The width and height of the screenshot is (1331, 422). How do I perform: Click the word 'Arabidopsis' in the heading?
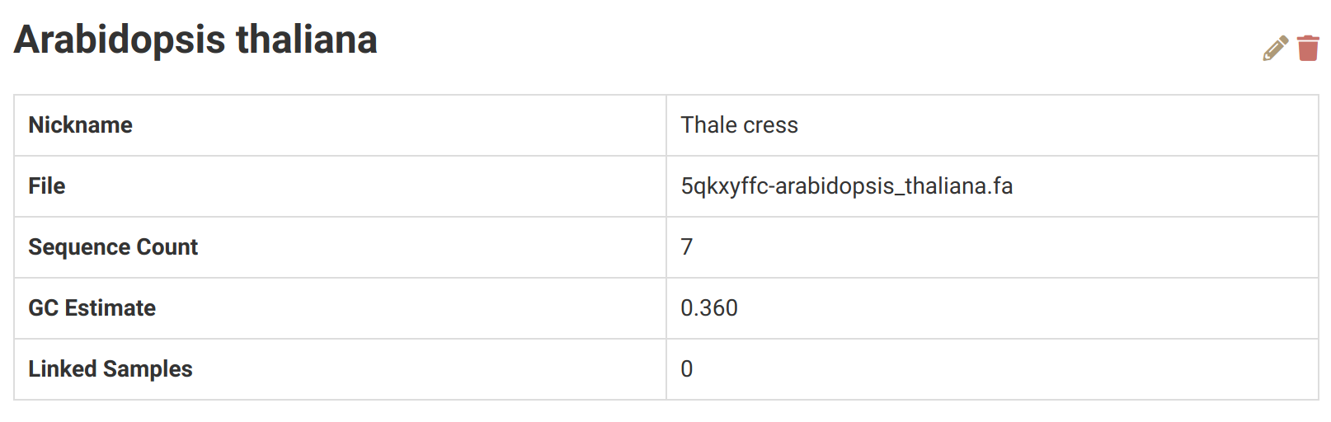click(120, 40)
